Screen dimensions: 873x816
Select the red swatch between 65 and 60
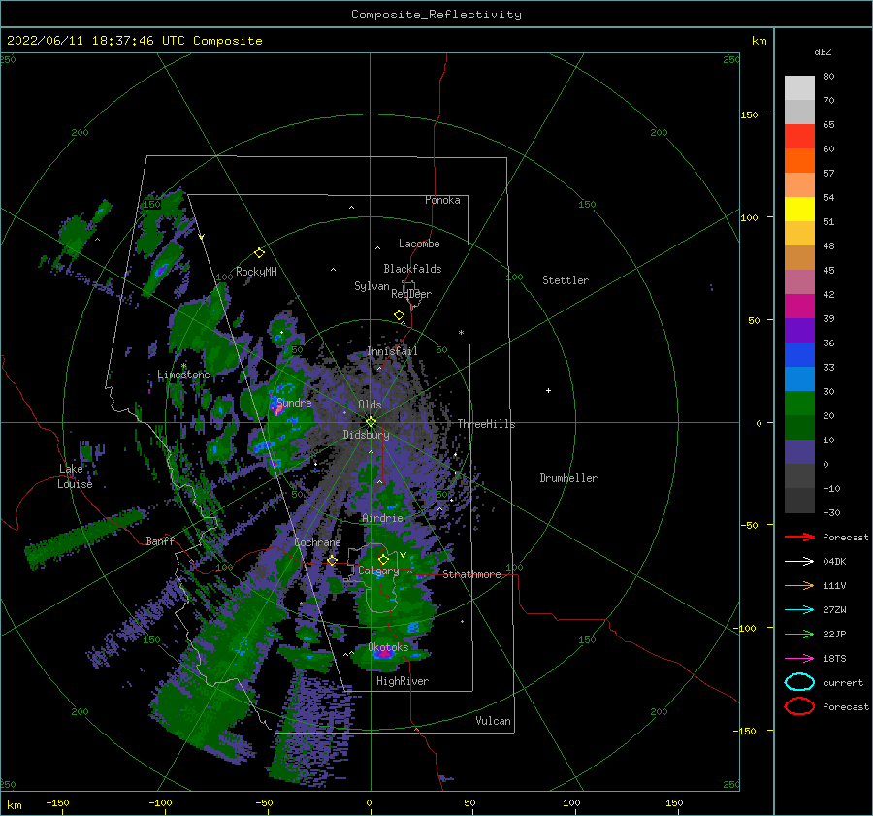pos(799,137)
